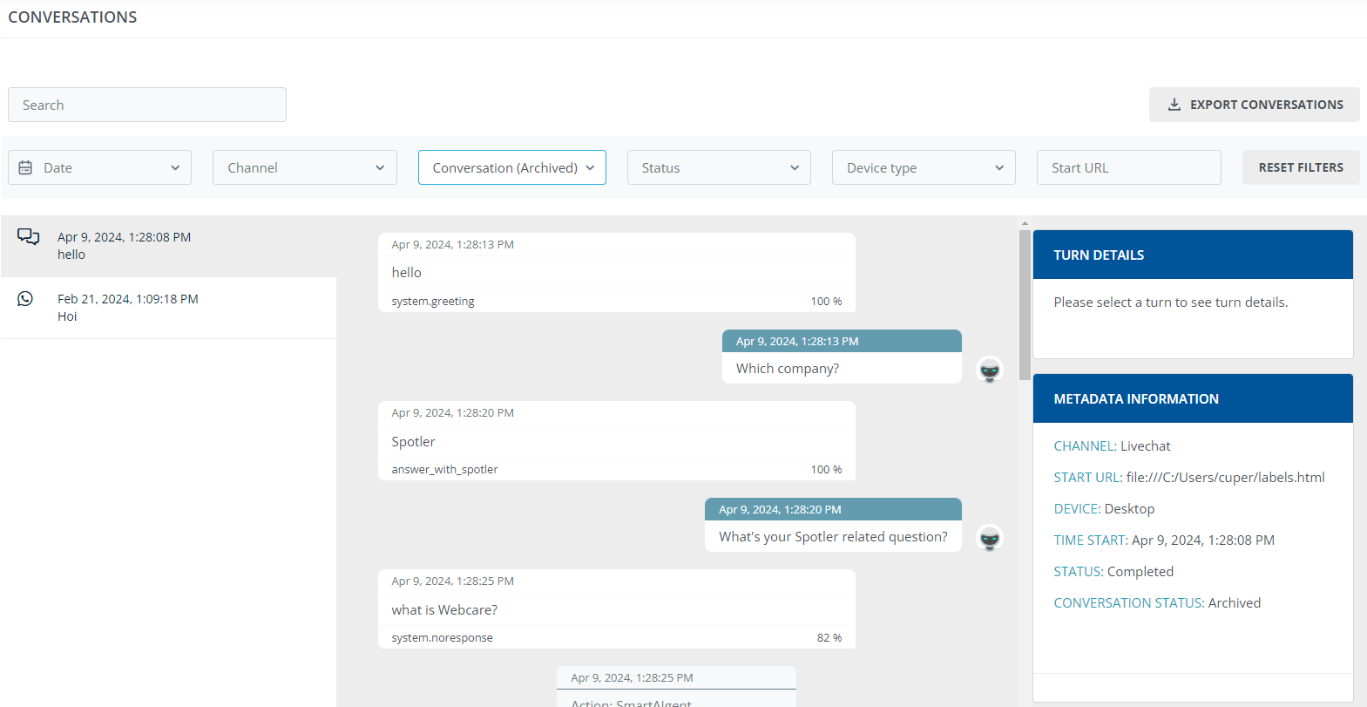Select the Apr 9, 2024 hello conversation

168,246
